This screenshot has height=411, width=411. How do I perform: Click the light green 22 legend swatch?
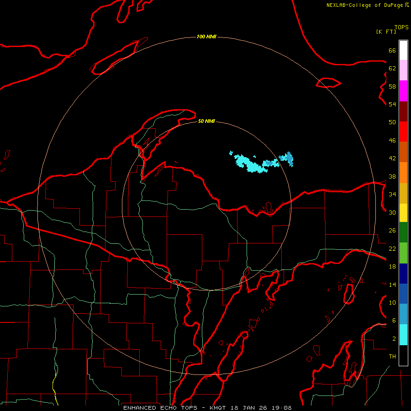(403, 253)
